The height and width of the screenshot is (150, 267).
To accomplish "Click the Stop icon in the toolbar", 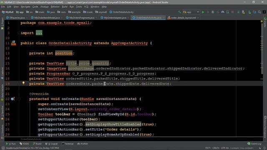I will point(232,12).
